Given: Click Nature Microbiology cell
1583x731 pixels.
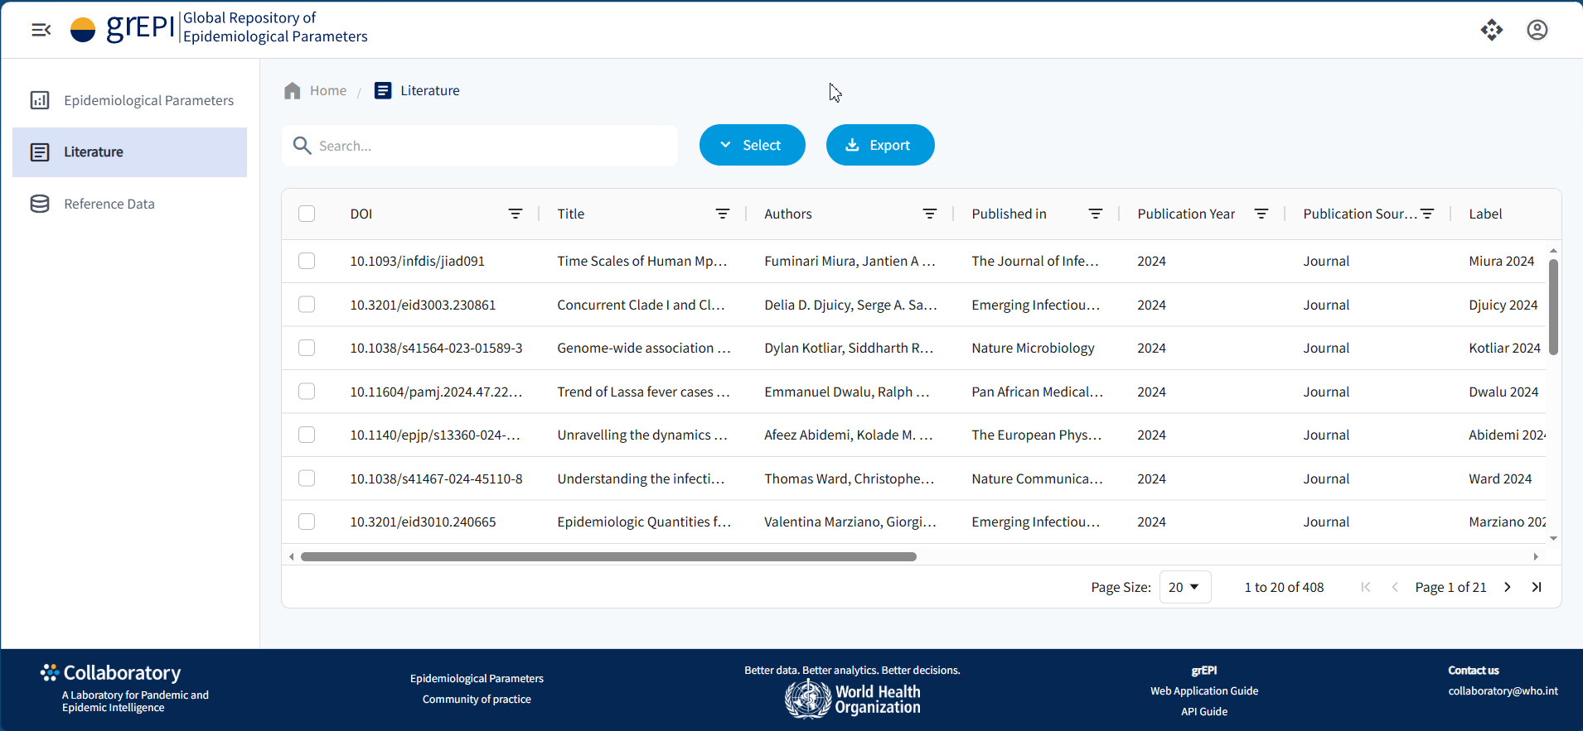Looking at the screenshot, I should 1033,348.
